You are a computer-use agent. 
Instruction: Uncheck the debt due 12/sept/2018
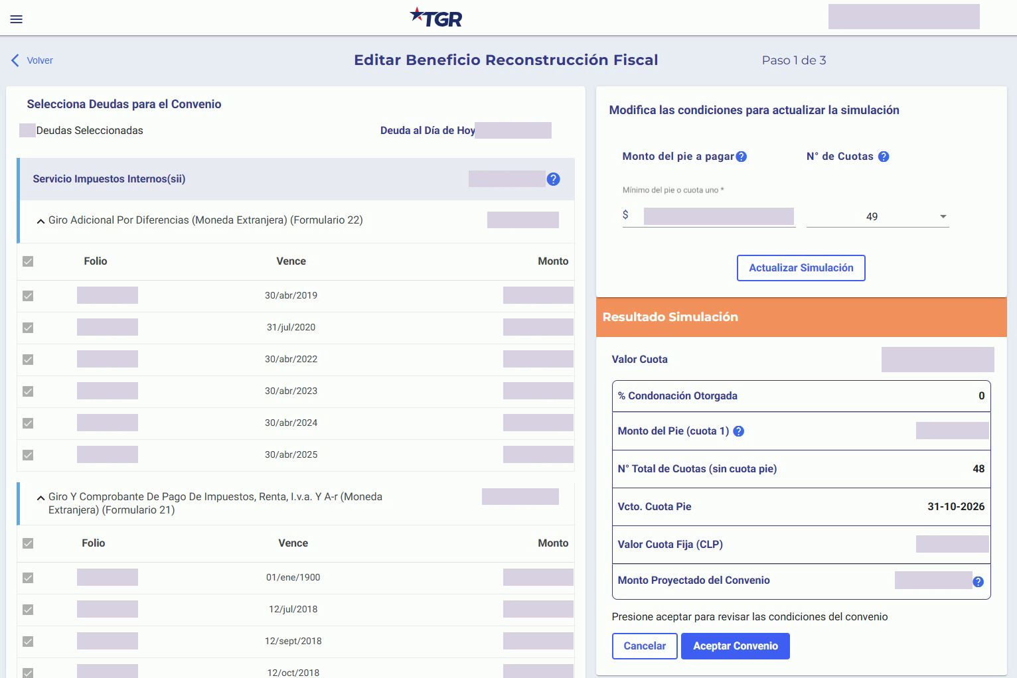(x=28, y=642)
